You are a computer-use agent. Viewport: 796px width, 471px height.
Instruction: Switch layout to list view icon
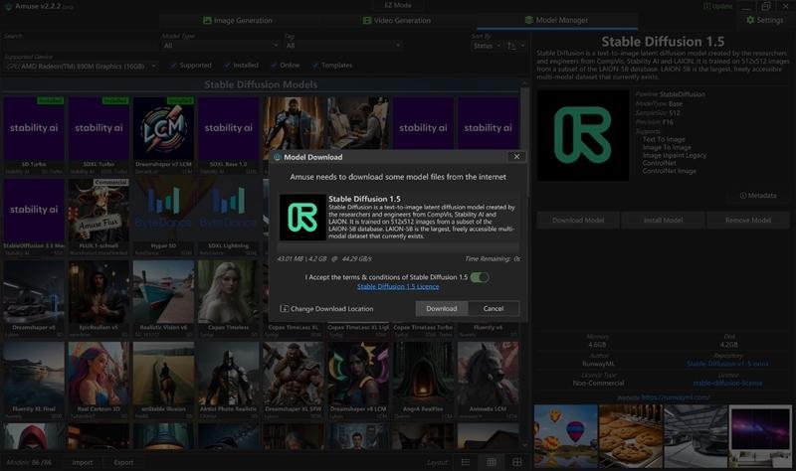(465, 462)
